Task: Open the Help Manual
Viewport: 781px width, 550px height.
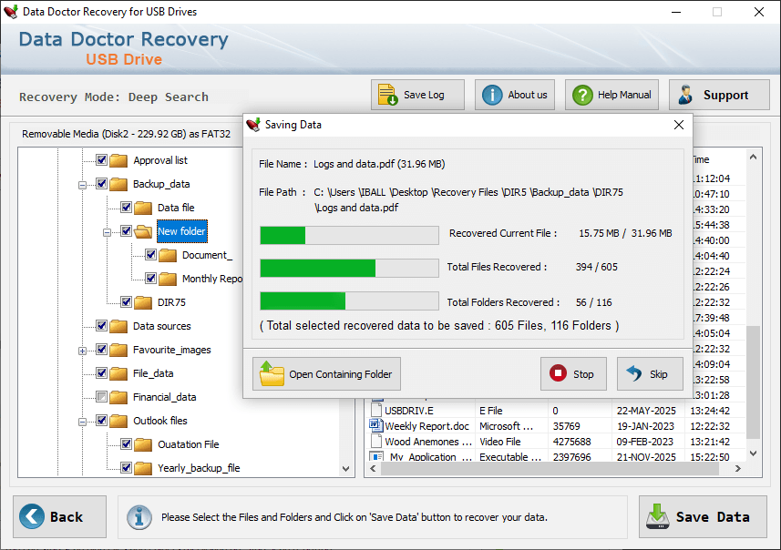Action: (611, 95)
